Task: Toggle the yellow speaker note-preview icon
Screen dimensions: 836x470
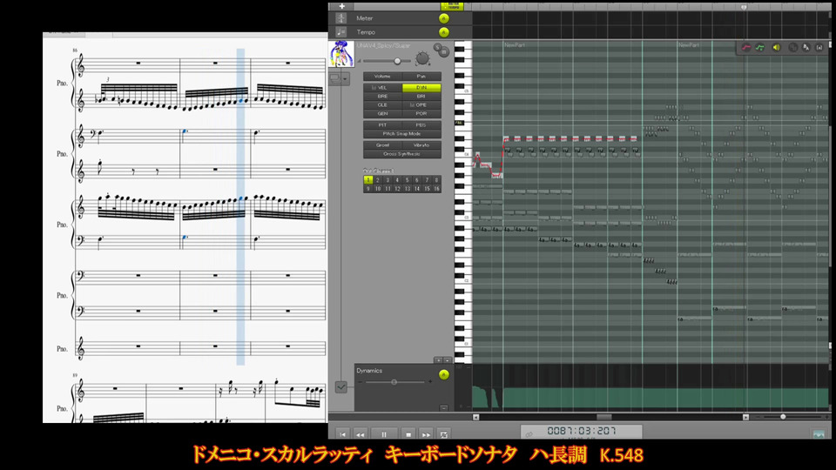Action: pyautogui.click(x=776, y=48)
